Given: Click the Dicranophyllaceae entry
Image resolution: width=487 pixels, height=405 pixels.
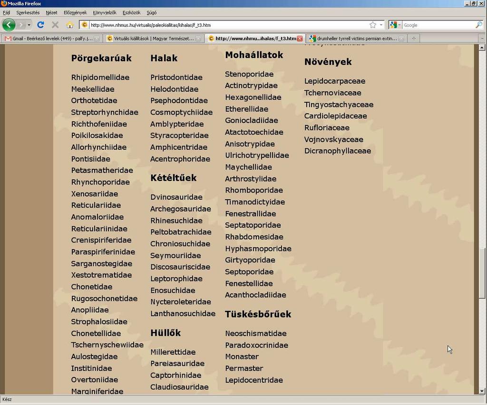Looking at the screenshot, I should pos(338,151).
